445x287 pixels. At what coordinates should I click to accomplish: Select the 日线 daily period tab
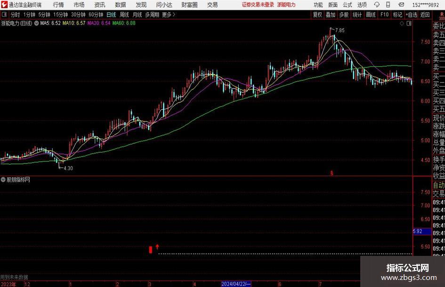click(111, 15)
